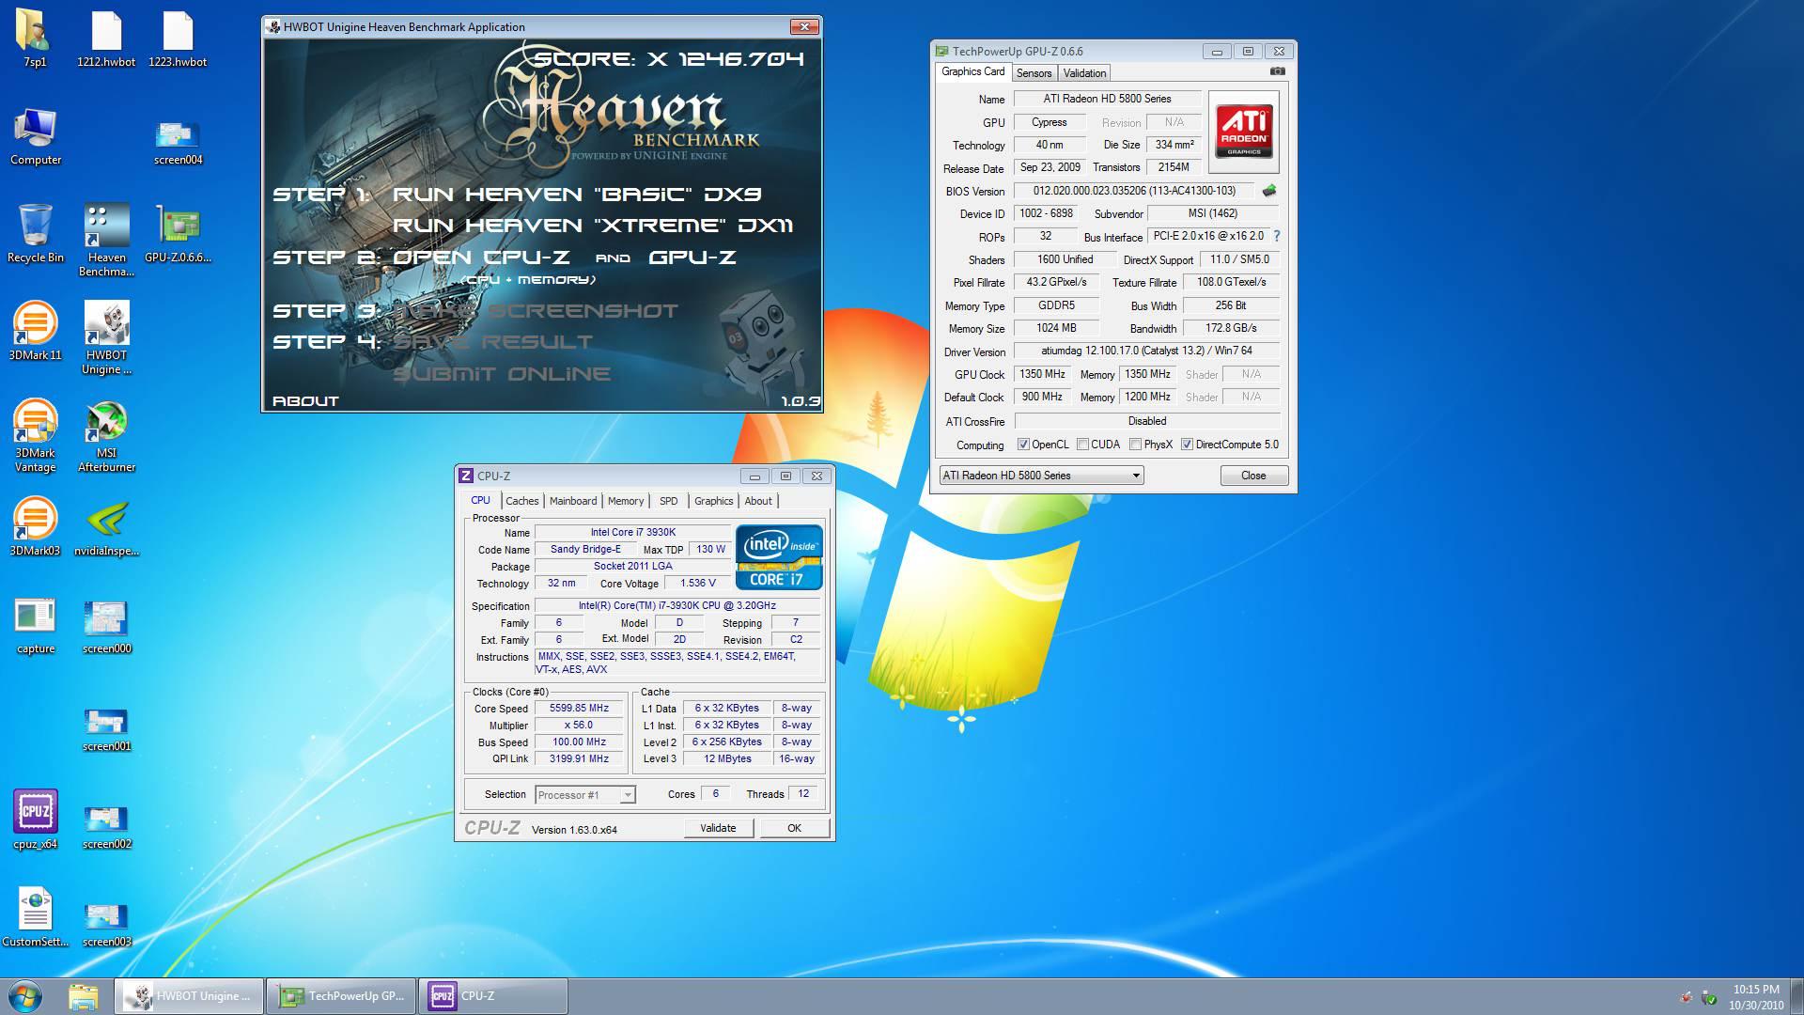Click the Close button in GPU-Z

1253,476
